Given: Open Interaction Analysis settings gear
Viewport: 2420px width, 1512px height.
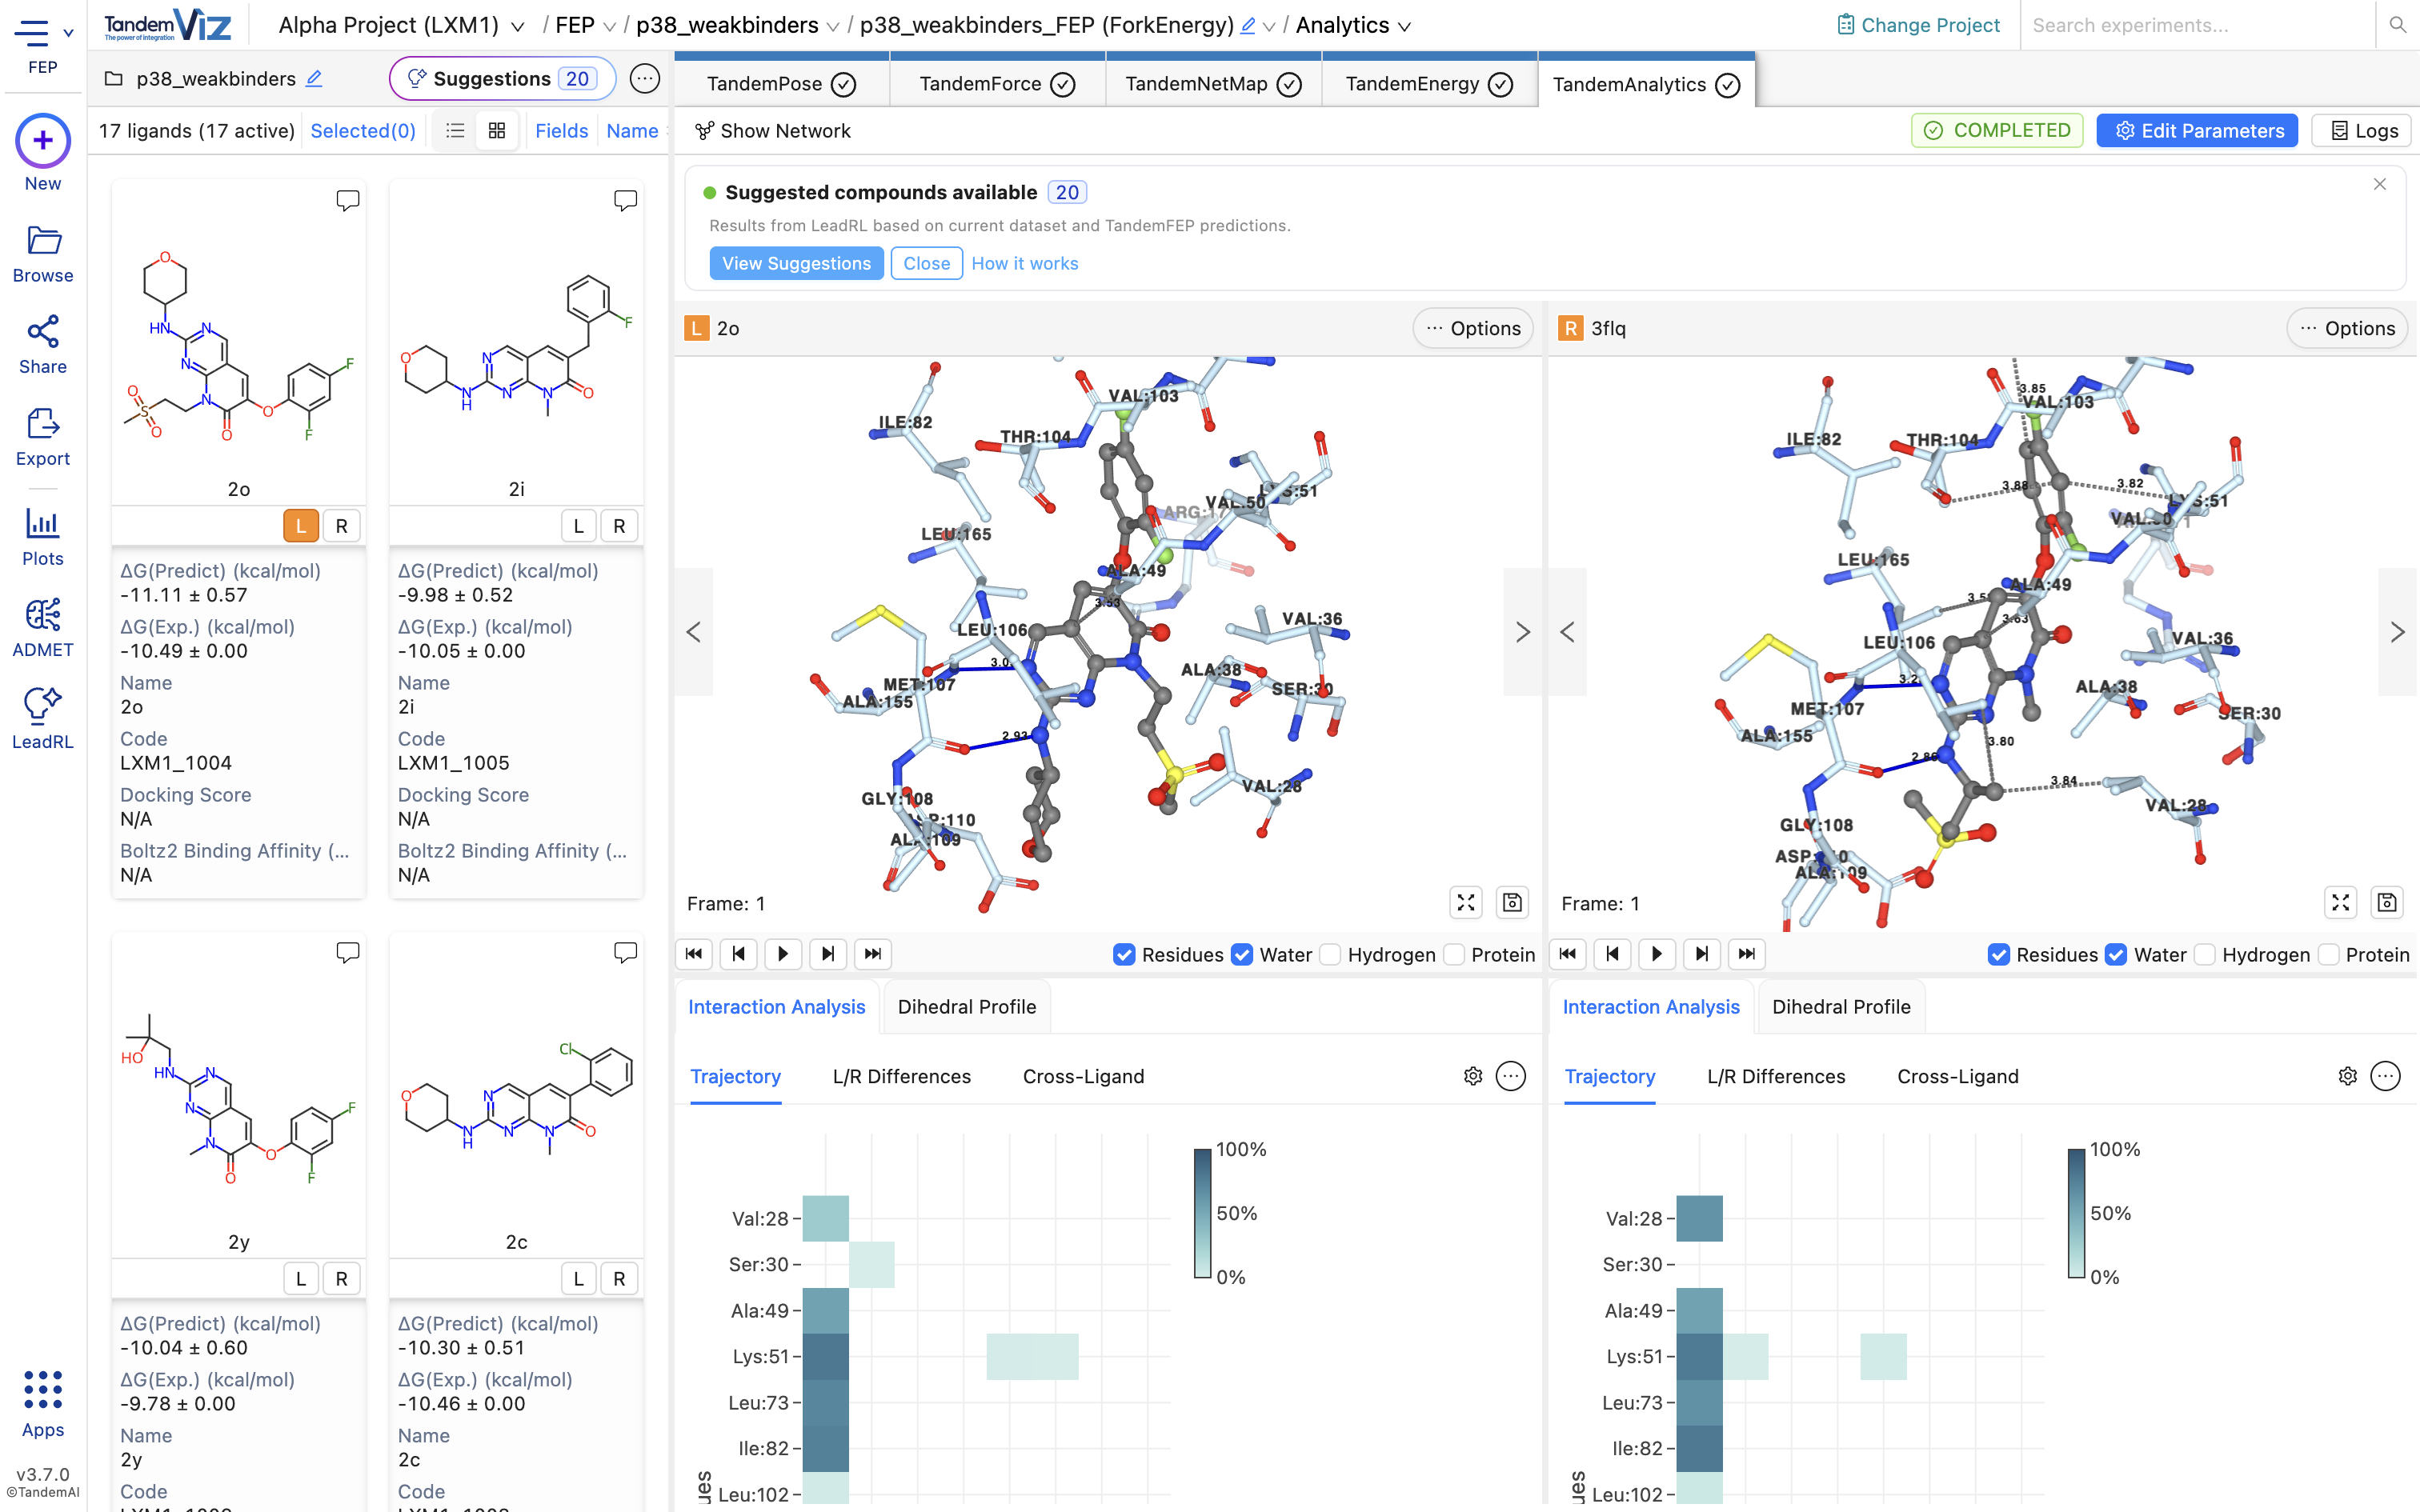Looking at the screenshot, I should point(1472,1076).
